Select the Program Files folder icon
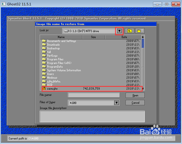 coord(44,59)
